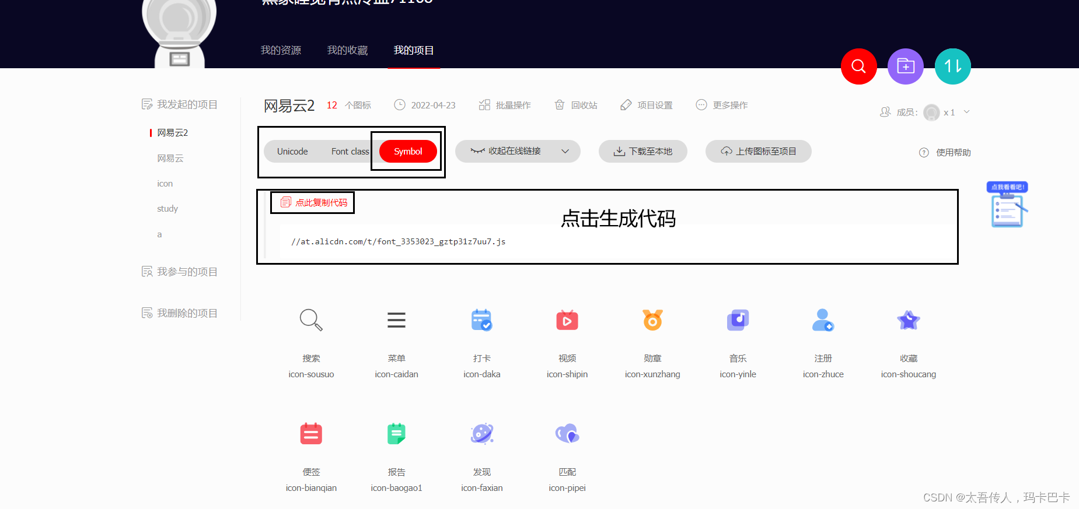Click the red search circle button
The image size is (1079, 509).
point(858,66)
